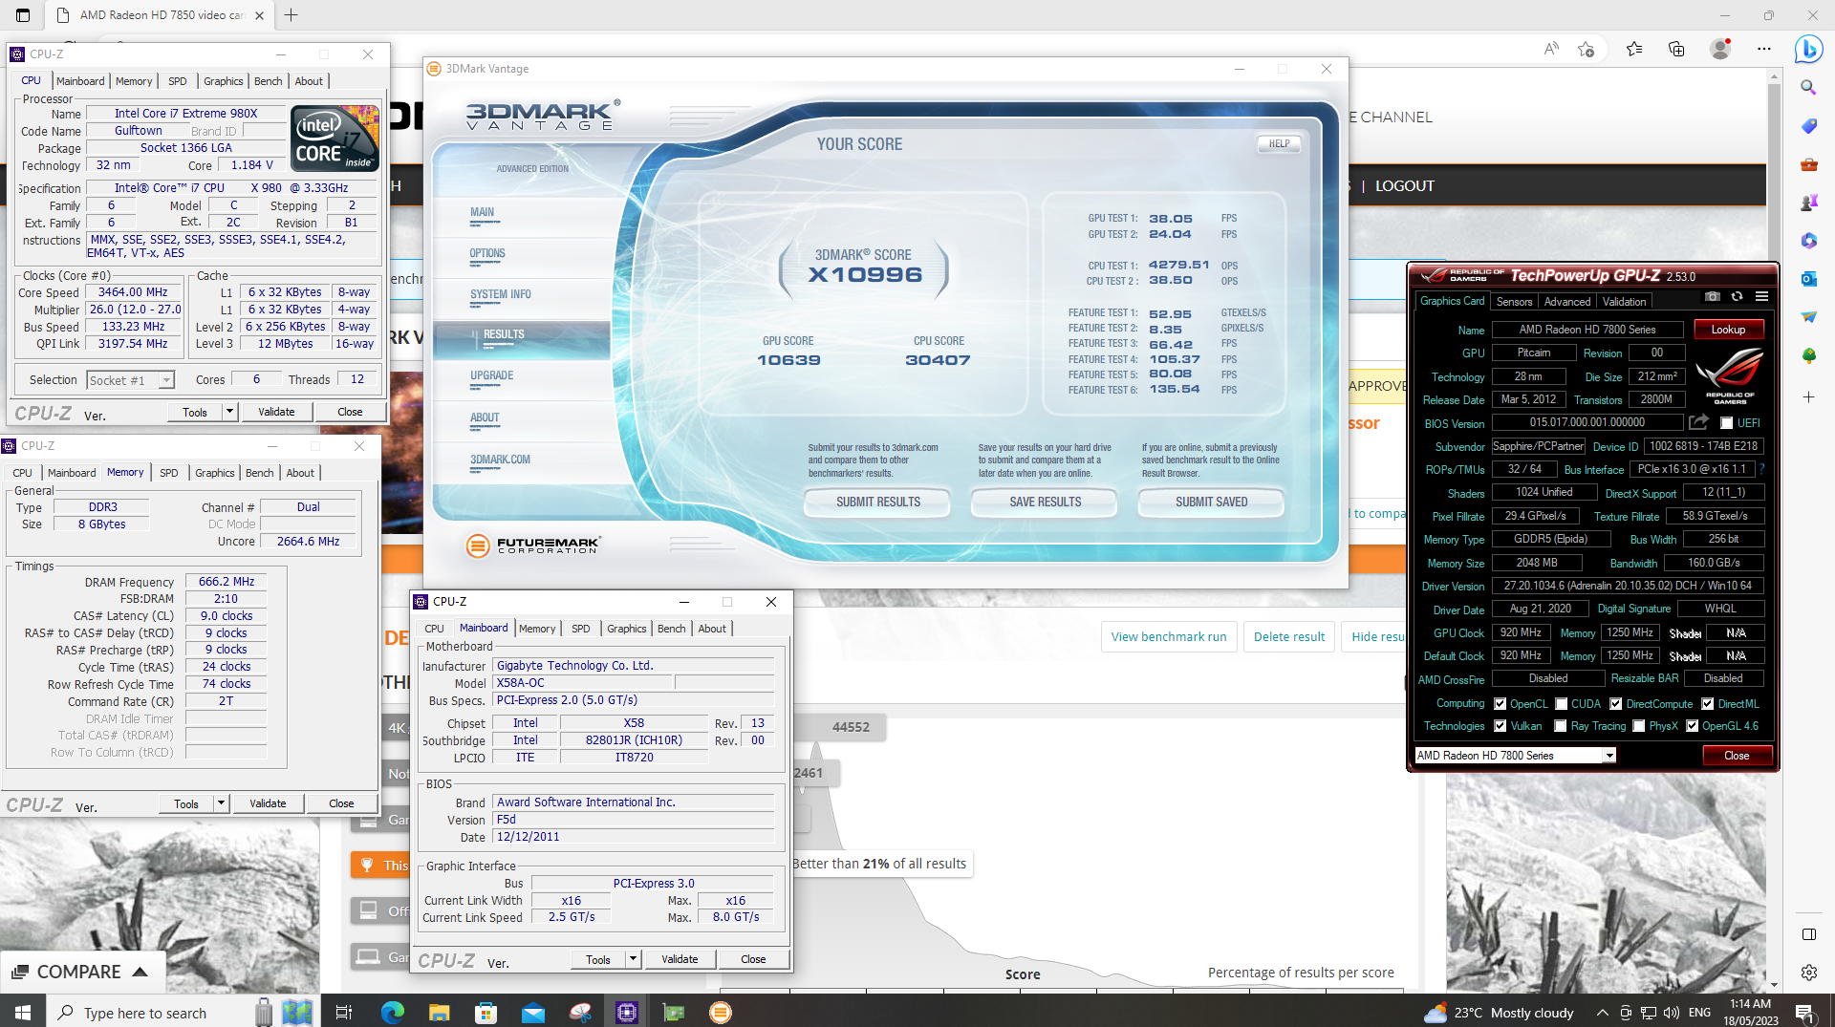Expand the COMPARE panel arrow
This screenshot has width=1835, height=1027.
click(x=140, y=972)
